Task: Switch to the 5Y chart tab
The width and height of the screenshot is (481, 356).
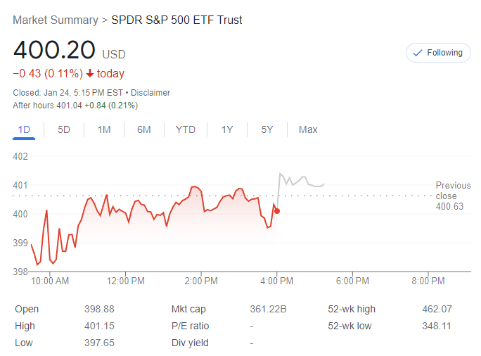Action: [x=267, y=129]
